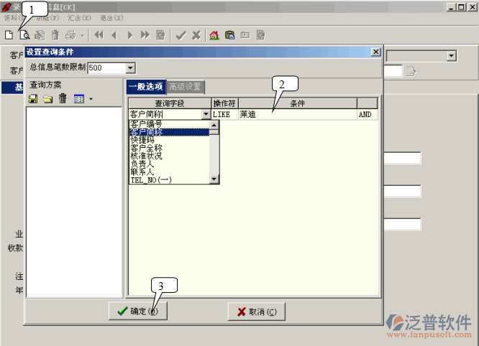
Task: Jump to the first record arrow
Action: [x=99, y=34]
